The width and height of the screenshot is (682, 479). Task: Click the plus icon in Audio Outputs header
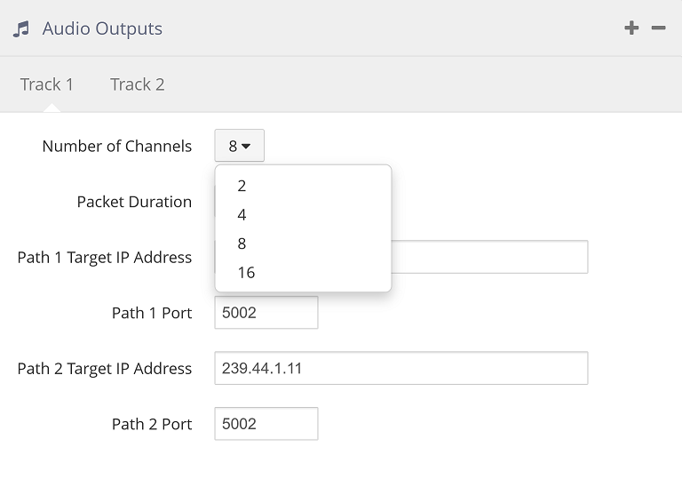(x=631, y=28)
